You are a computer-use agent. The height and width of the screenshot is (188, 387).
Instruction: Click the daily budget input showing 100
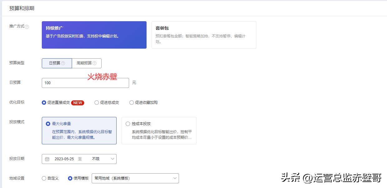coord(85,83)
